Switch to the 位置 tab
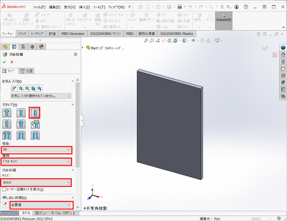The height and width of the screenshot is (221, 287). (x=27, y=71)
